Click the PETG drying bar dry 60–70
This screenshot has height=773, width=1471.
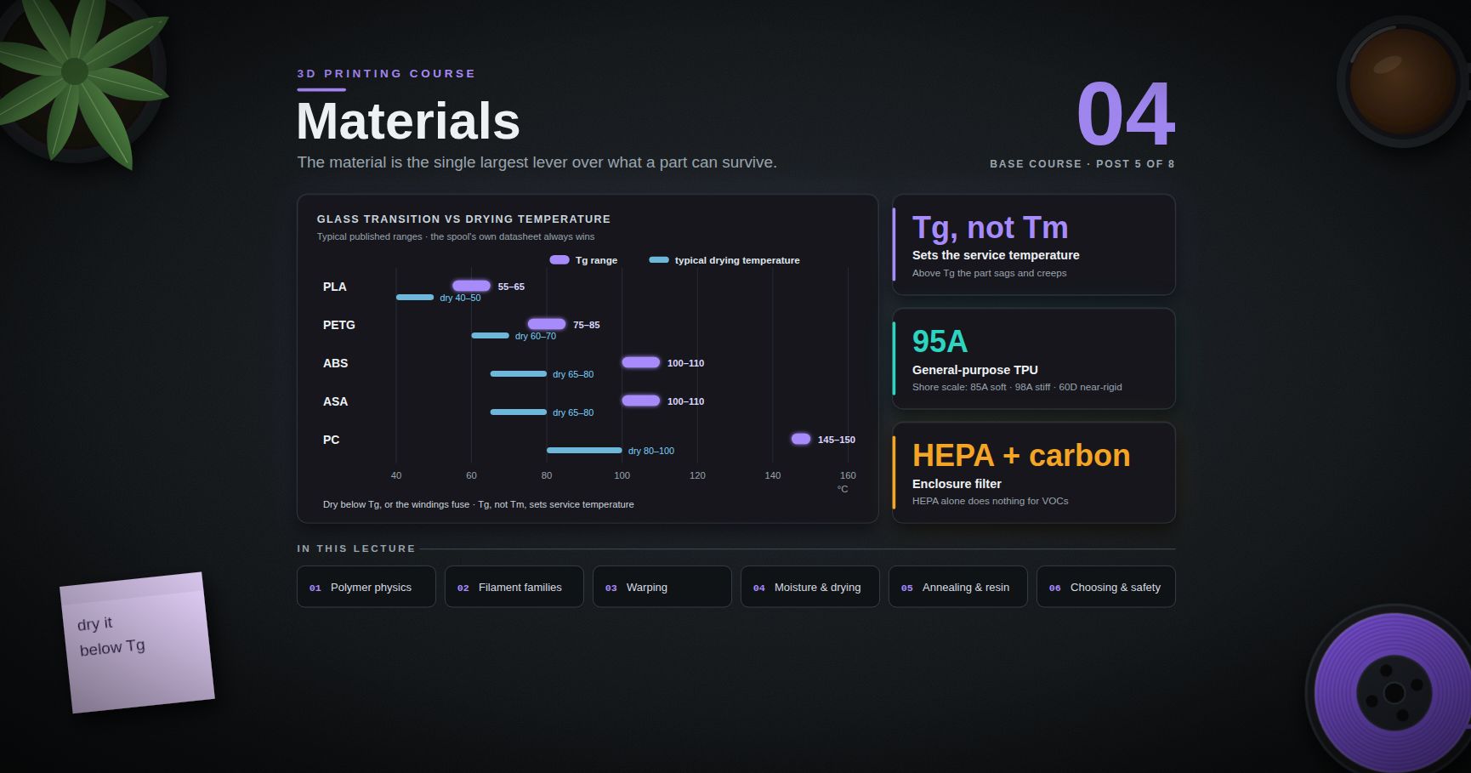click(491, 336)
